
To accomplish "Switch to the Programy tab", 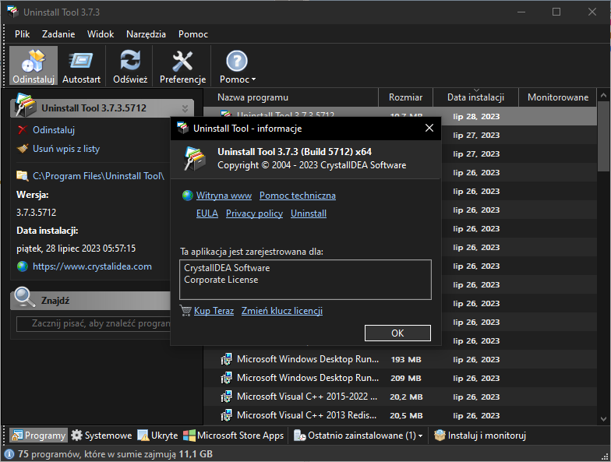I will tap(39, 436).
